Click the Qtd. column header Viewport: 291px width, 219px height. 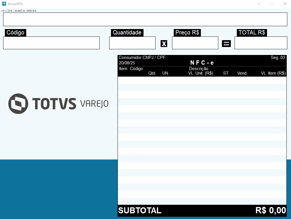(152, 73)
